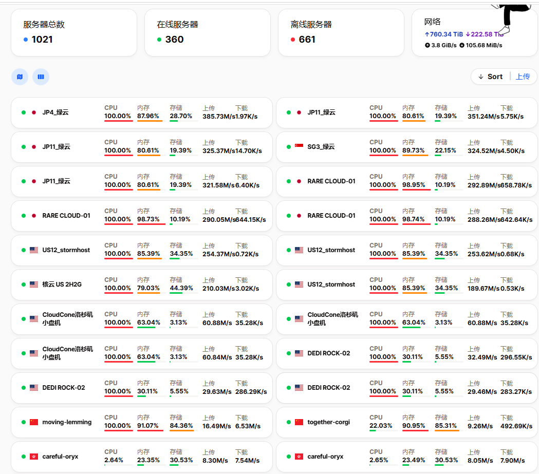Click the US flag on US12_stormhost 254.37M/s

34,250
